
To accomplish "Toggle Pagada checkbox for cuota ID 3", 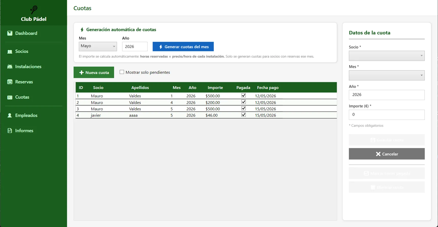I will pyautogui.click(x=244, y=108).
